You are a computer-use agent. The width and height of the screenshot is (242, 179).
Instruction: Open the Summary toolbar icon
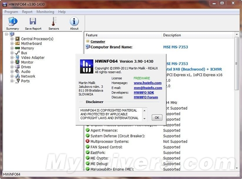point(13,21)
